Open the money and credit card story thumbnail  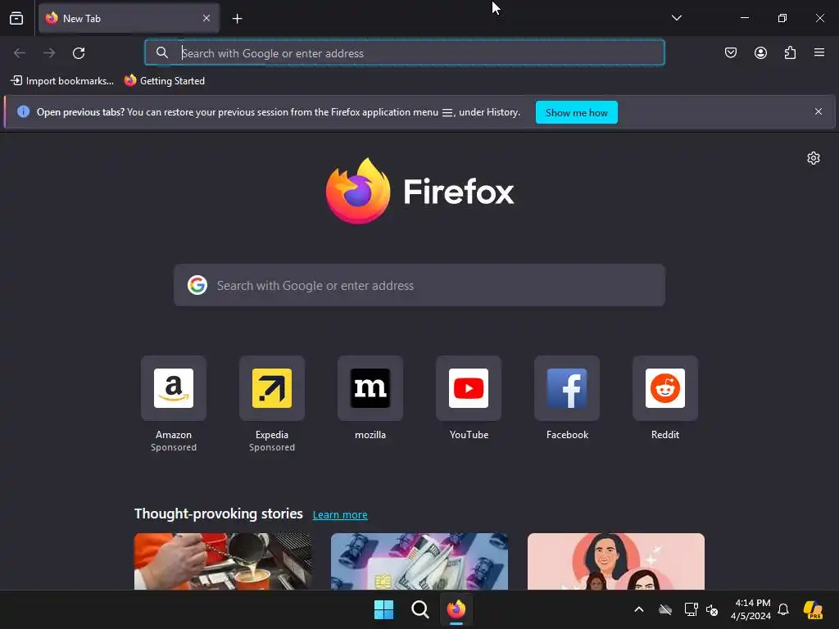tap(419, 561)
